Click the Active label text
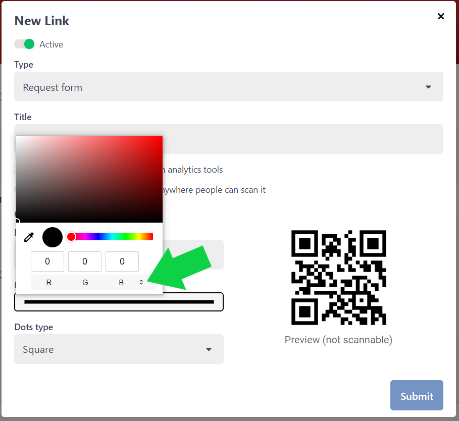The width and height of the screenshot is (459, 421). (x=51, y=44)
